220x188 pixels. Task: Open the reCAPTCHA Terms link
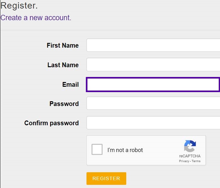coord(196,161)
